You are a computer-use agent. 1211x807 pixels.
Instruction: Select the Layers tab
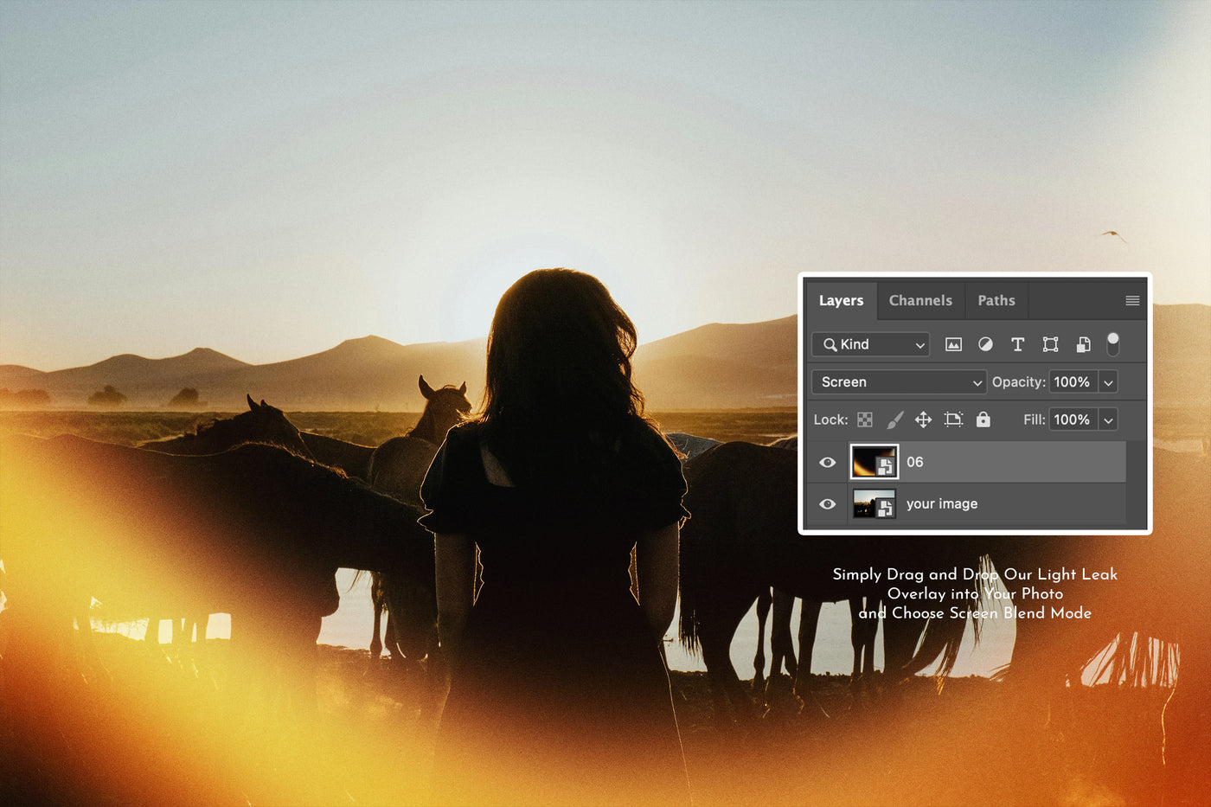pyautogui.click(x=841, y=300)
